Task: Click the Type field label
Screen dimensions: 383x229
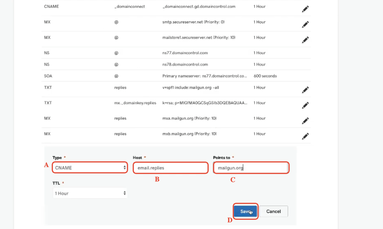Action: click(x=57, y=158)
